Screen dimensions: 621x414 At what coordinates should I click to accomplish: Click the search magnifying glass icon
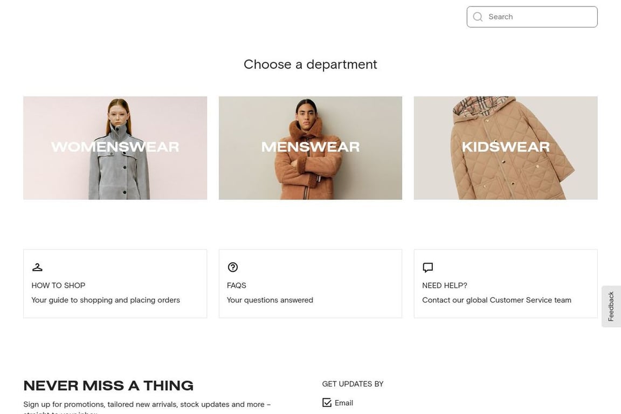tap(478, 16)
